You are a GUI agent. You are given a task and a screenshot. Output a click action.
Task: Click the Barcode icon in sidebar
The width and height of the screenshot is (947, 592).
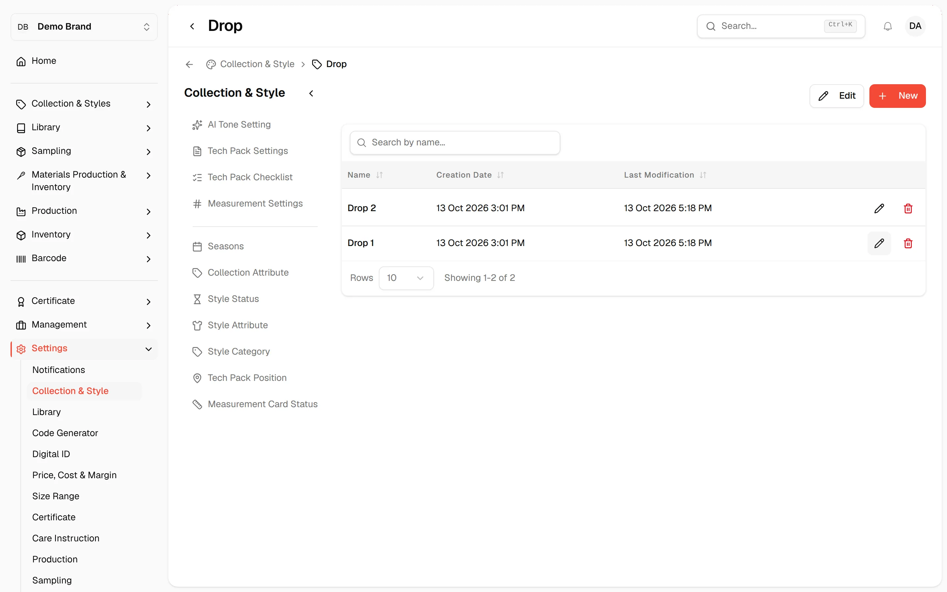coord(21,259)
